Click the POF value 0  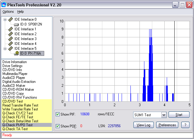click(81, 126)
